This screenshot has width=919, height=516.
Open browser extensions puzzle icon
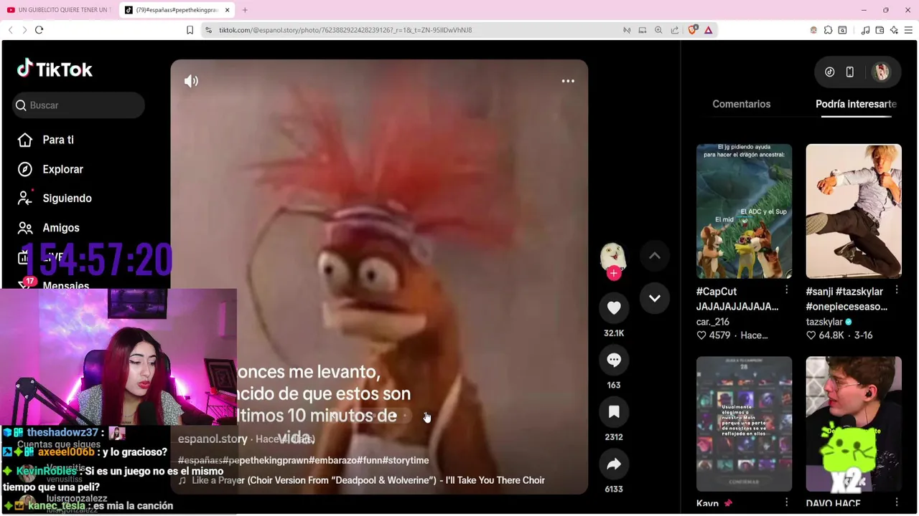click(828, 30)
